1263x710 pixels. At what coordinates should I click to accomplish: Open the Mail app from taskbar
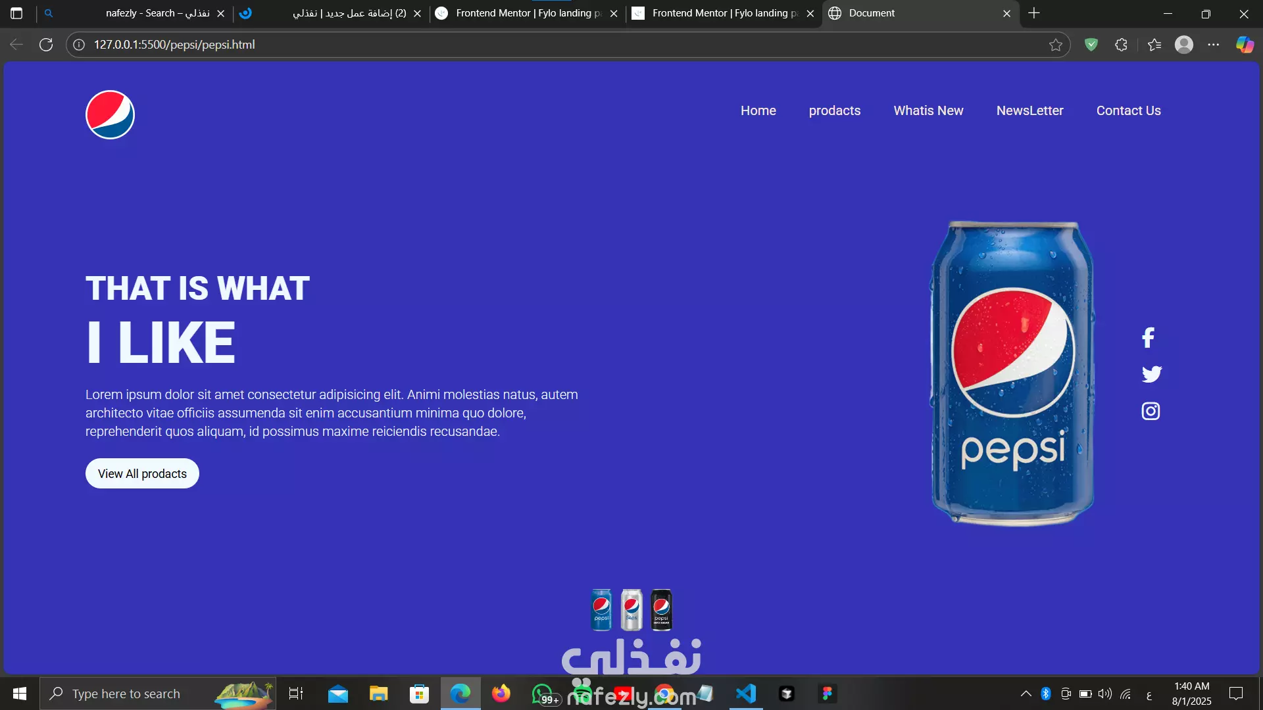tap(338, 694)
